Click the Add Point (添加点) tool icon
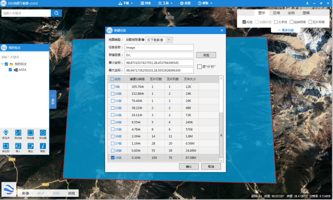Screen dimensions: 333x200 [6, 132]
